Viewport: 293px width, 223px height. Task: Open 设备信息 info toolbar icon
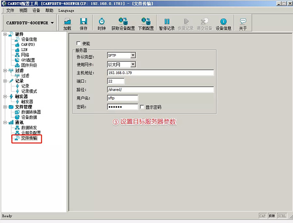coord(223,21)
